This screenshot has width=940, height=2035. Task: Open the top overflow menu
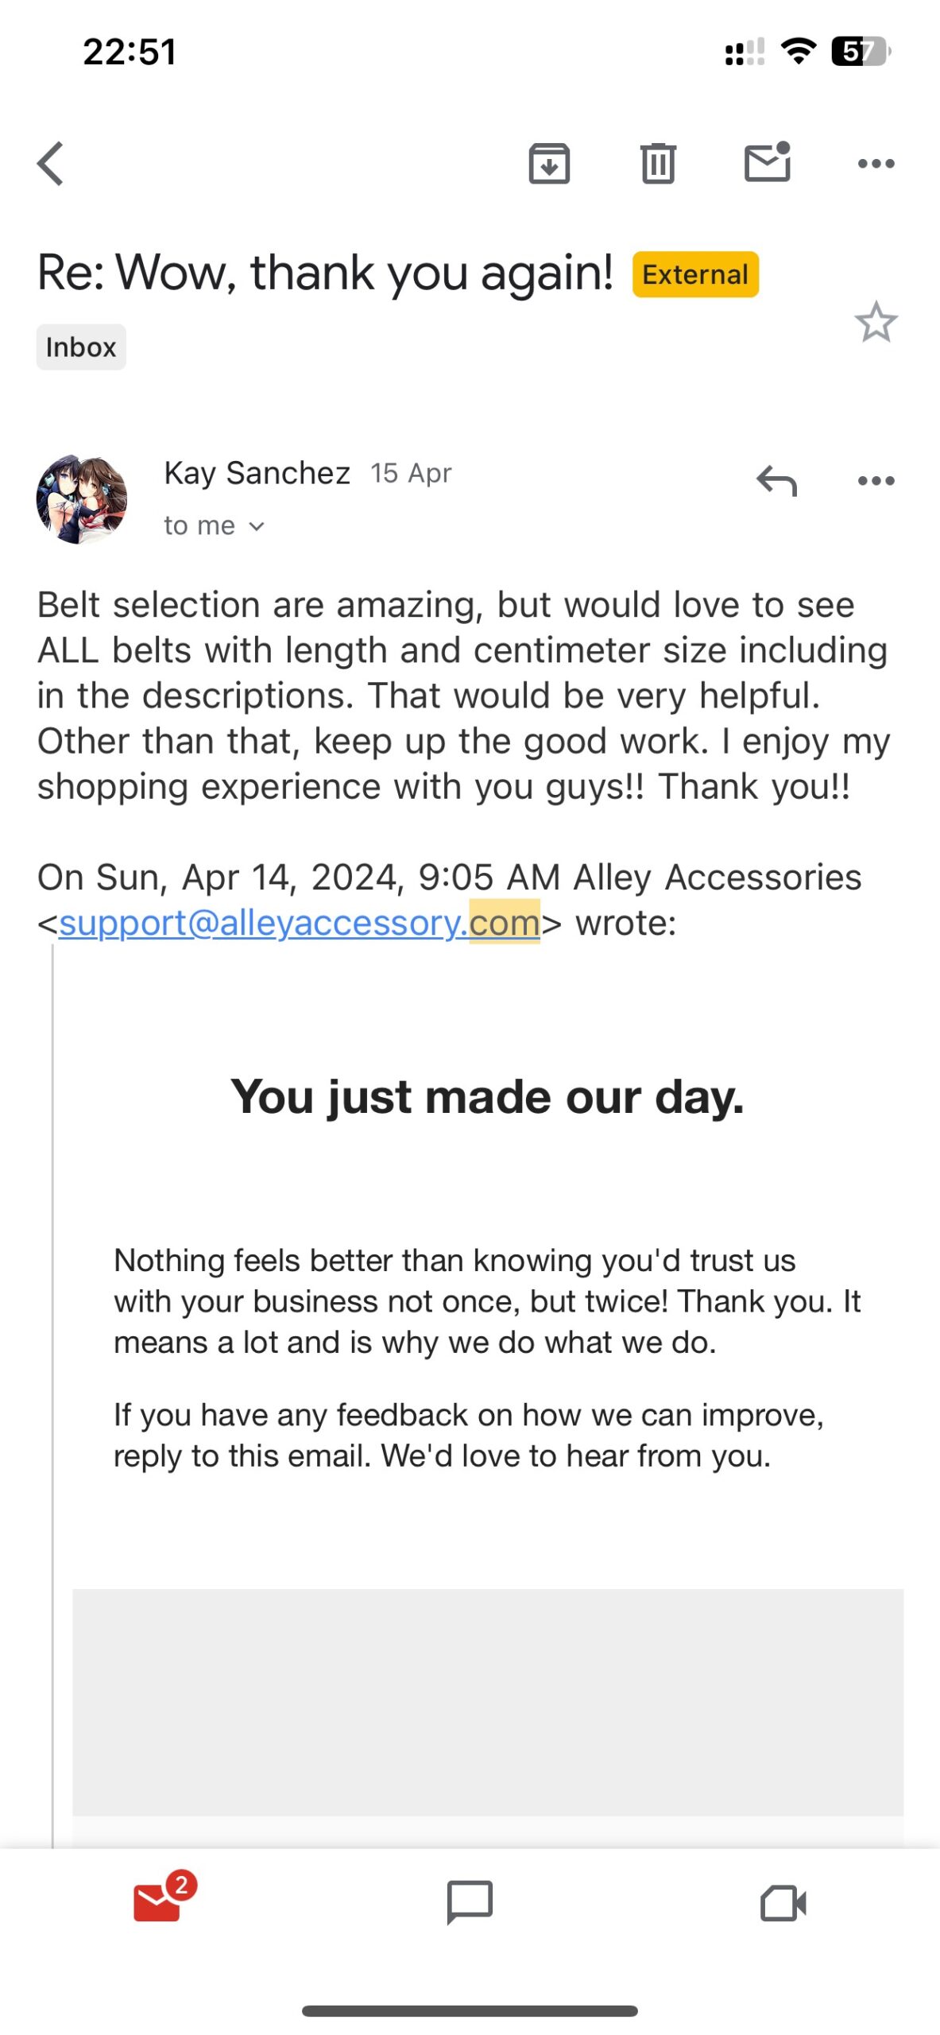pos(876,163)
